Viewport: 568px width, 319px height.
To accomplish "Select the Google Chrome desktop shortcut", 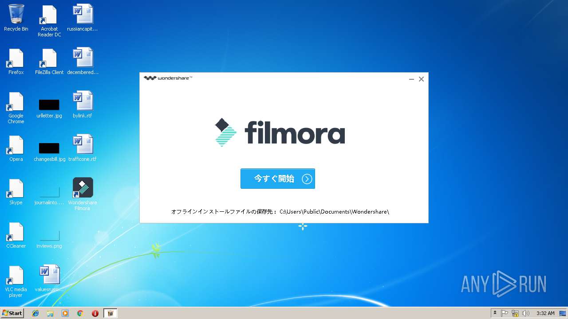I will pyautogui.click(x=16, y=108).
